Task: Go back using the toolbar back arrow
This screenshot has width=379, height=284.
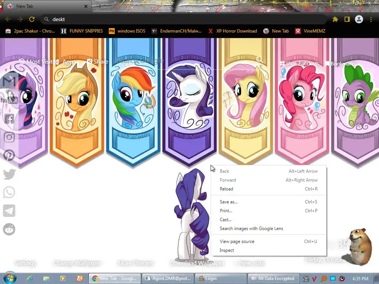Action: (x=8, y=19)
